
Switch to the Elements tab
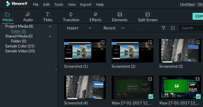tap(120, 17)
